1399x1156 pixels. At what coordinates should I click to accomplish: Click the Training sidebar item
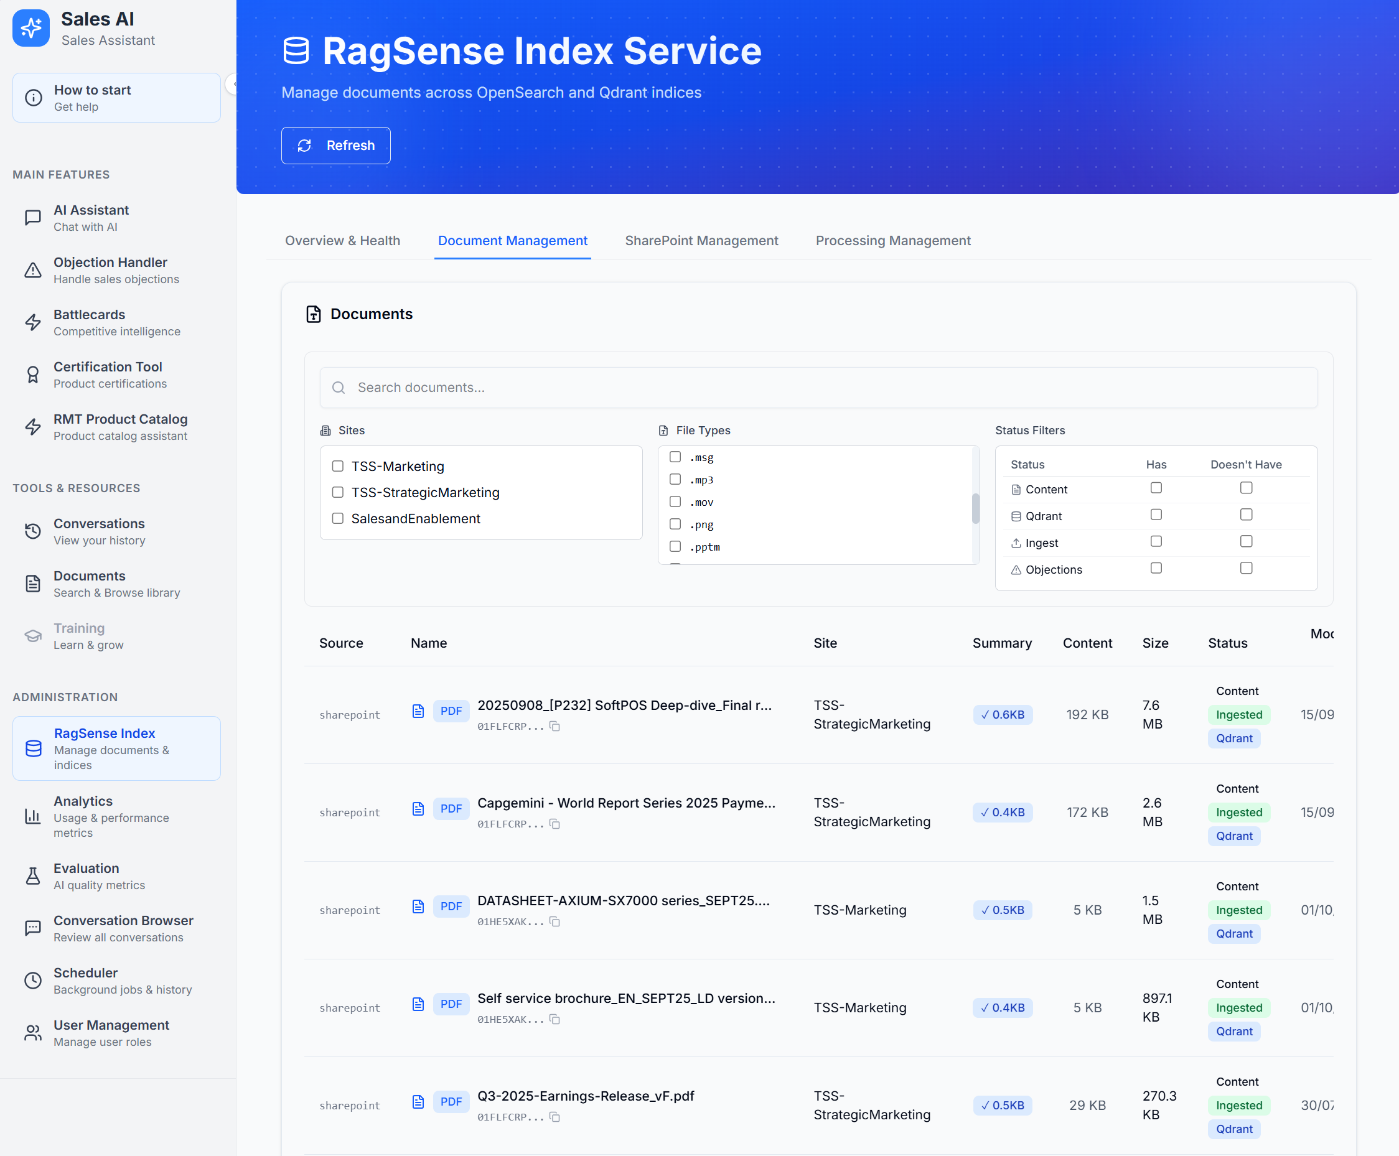tap(116, 636)
